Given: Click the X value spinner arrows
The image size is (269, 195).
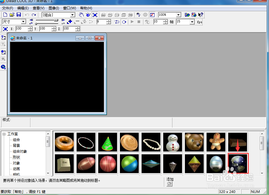Looking at the screenshot, I should [x=30, y=29].
